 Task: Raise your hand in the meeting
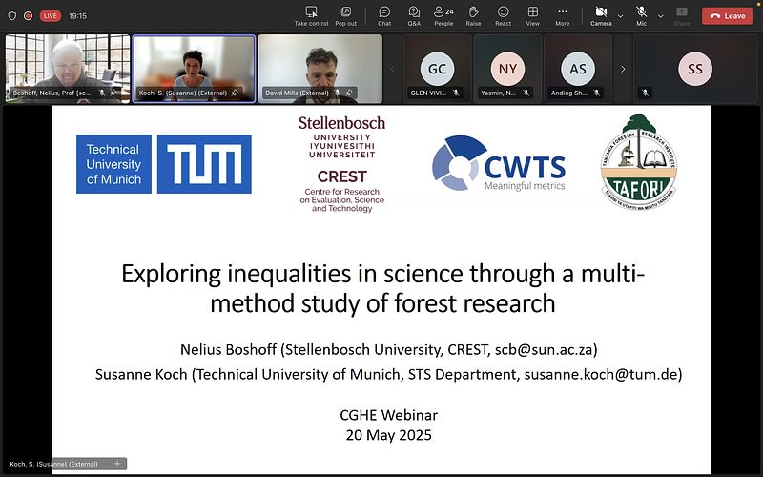click(473, 15)
